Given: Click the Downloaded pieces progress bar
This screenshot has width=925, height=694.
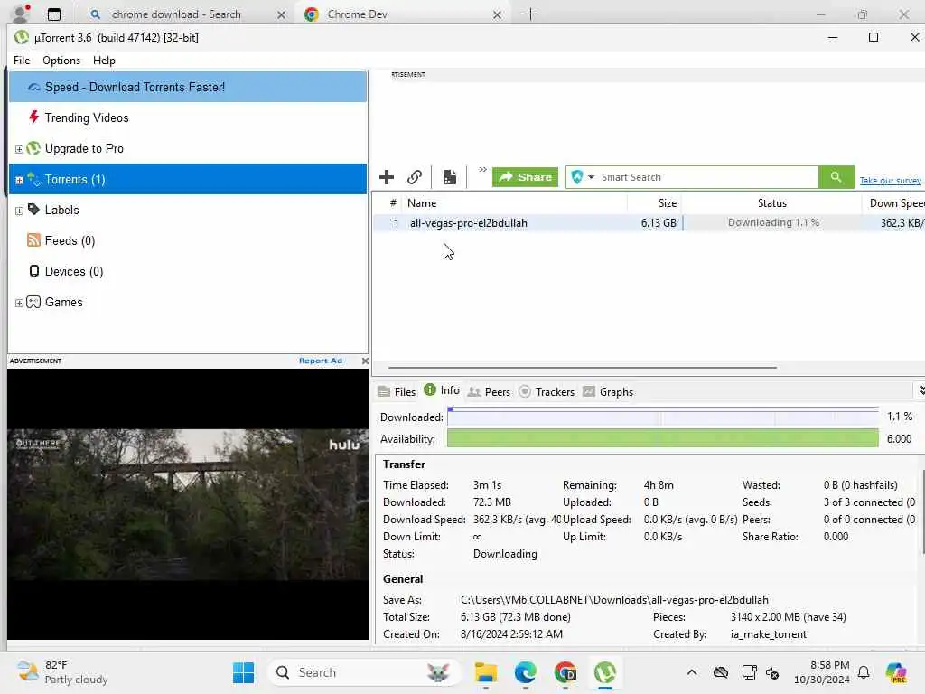Looking at the screenshot, I should [x=662, y=417].
